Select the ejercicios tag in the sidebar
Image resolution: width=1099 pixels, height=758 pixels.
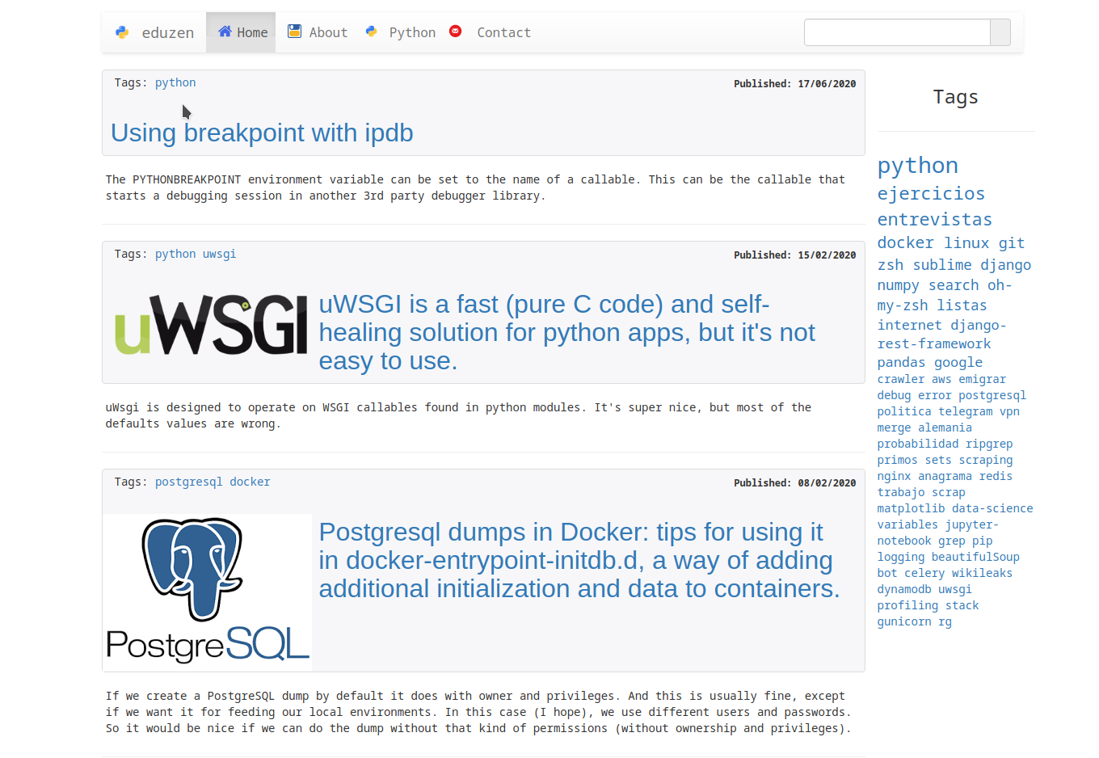tap(931, 193)
